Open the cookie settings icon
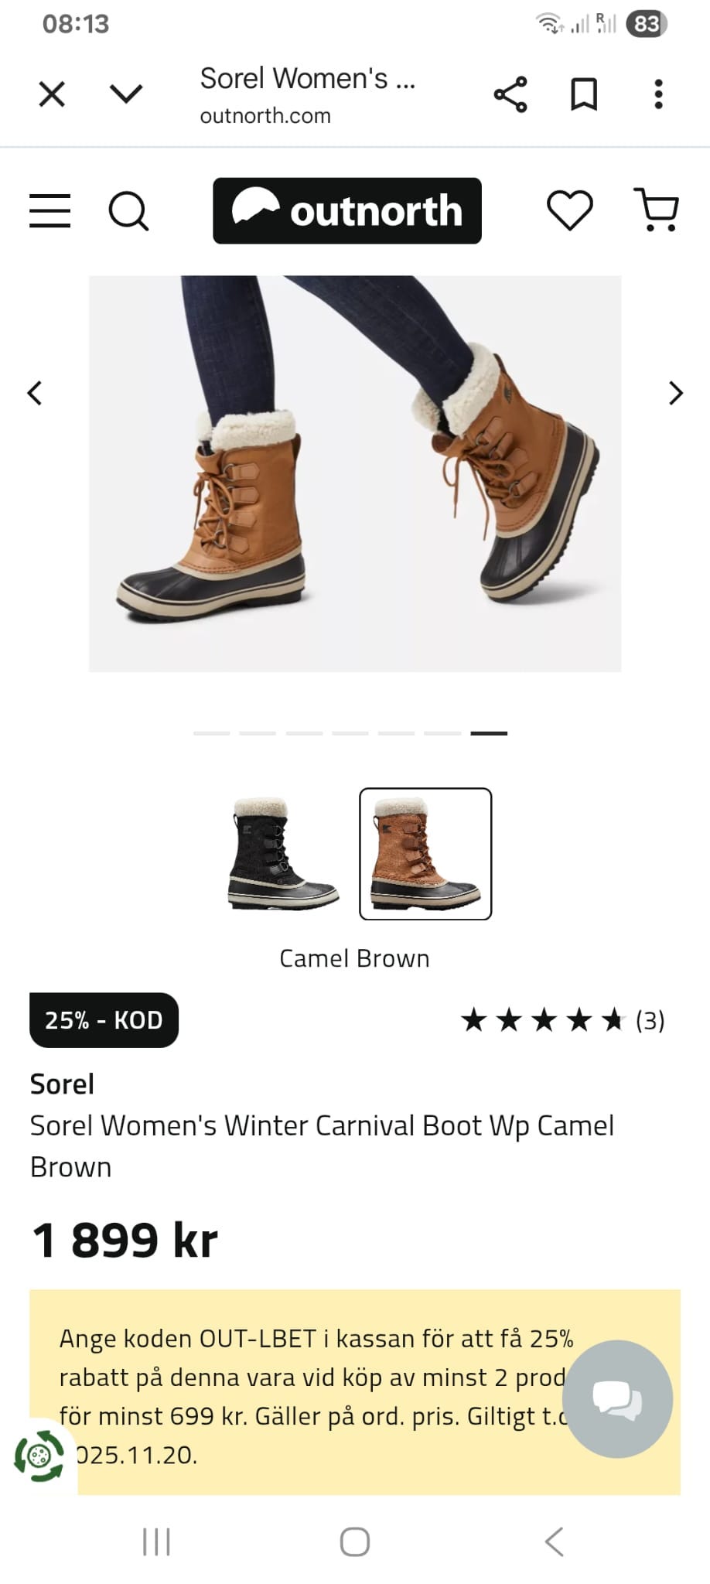Viewport: 710px width, 1584px height. click(x=39, y=1457)
